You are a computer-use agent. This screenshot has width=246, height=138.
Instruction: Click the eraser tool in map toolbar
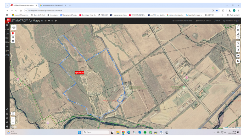(x=238, y=50)
